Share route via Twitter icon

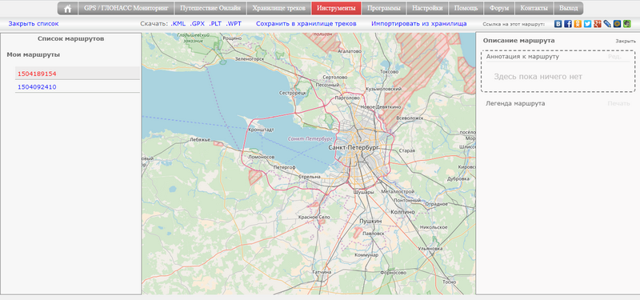coord(587,24)
